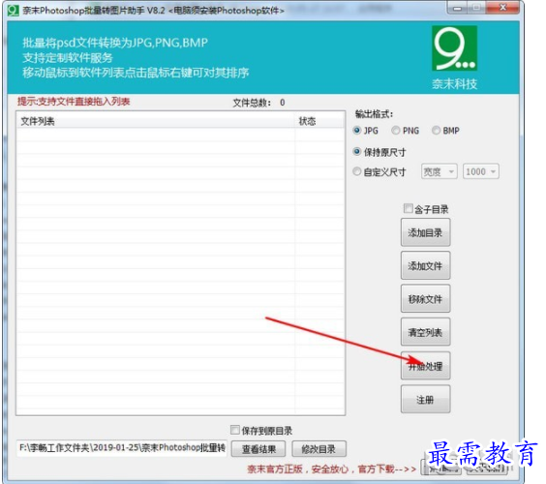Click the output directory path field

coord(122,448)
